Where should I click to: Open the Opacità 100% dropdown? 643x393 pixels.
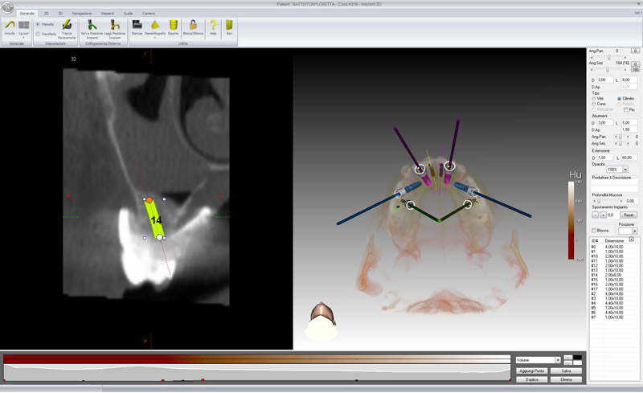tap(624, 170)
